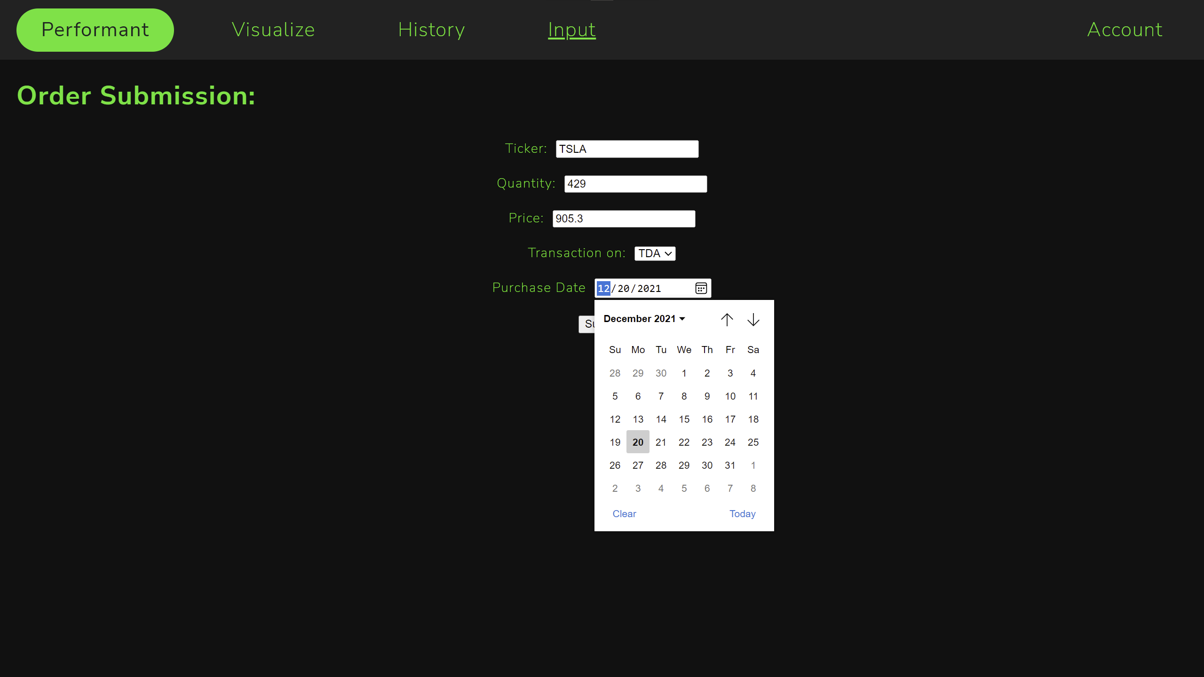Go to previous month with up arrow
The image size is (1204, 677).
727,320
